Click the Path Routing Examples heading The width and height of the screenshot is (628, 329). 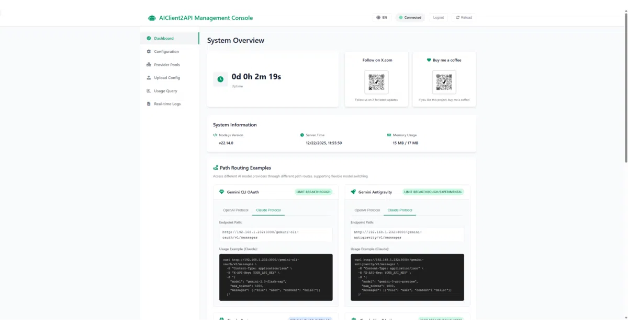[245, 168]
